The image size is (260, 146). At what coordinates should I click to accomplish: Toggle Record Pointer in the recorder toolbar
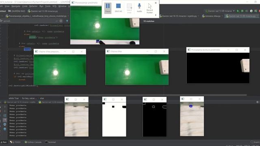coord(149,8)
